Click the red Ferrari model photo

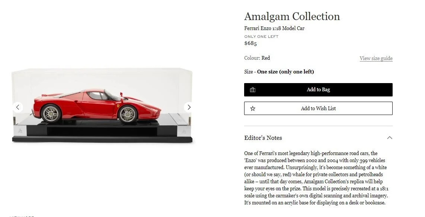tap(97, 106)
